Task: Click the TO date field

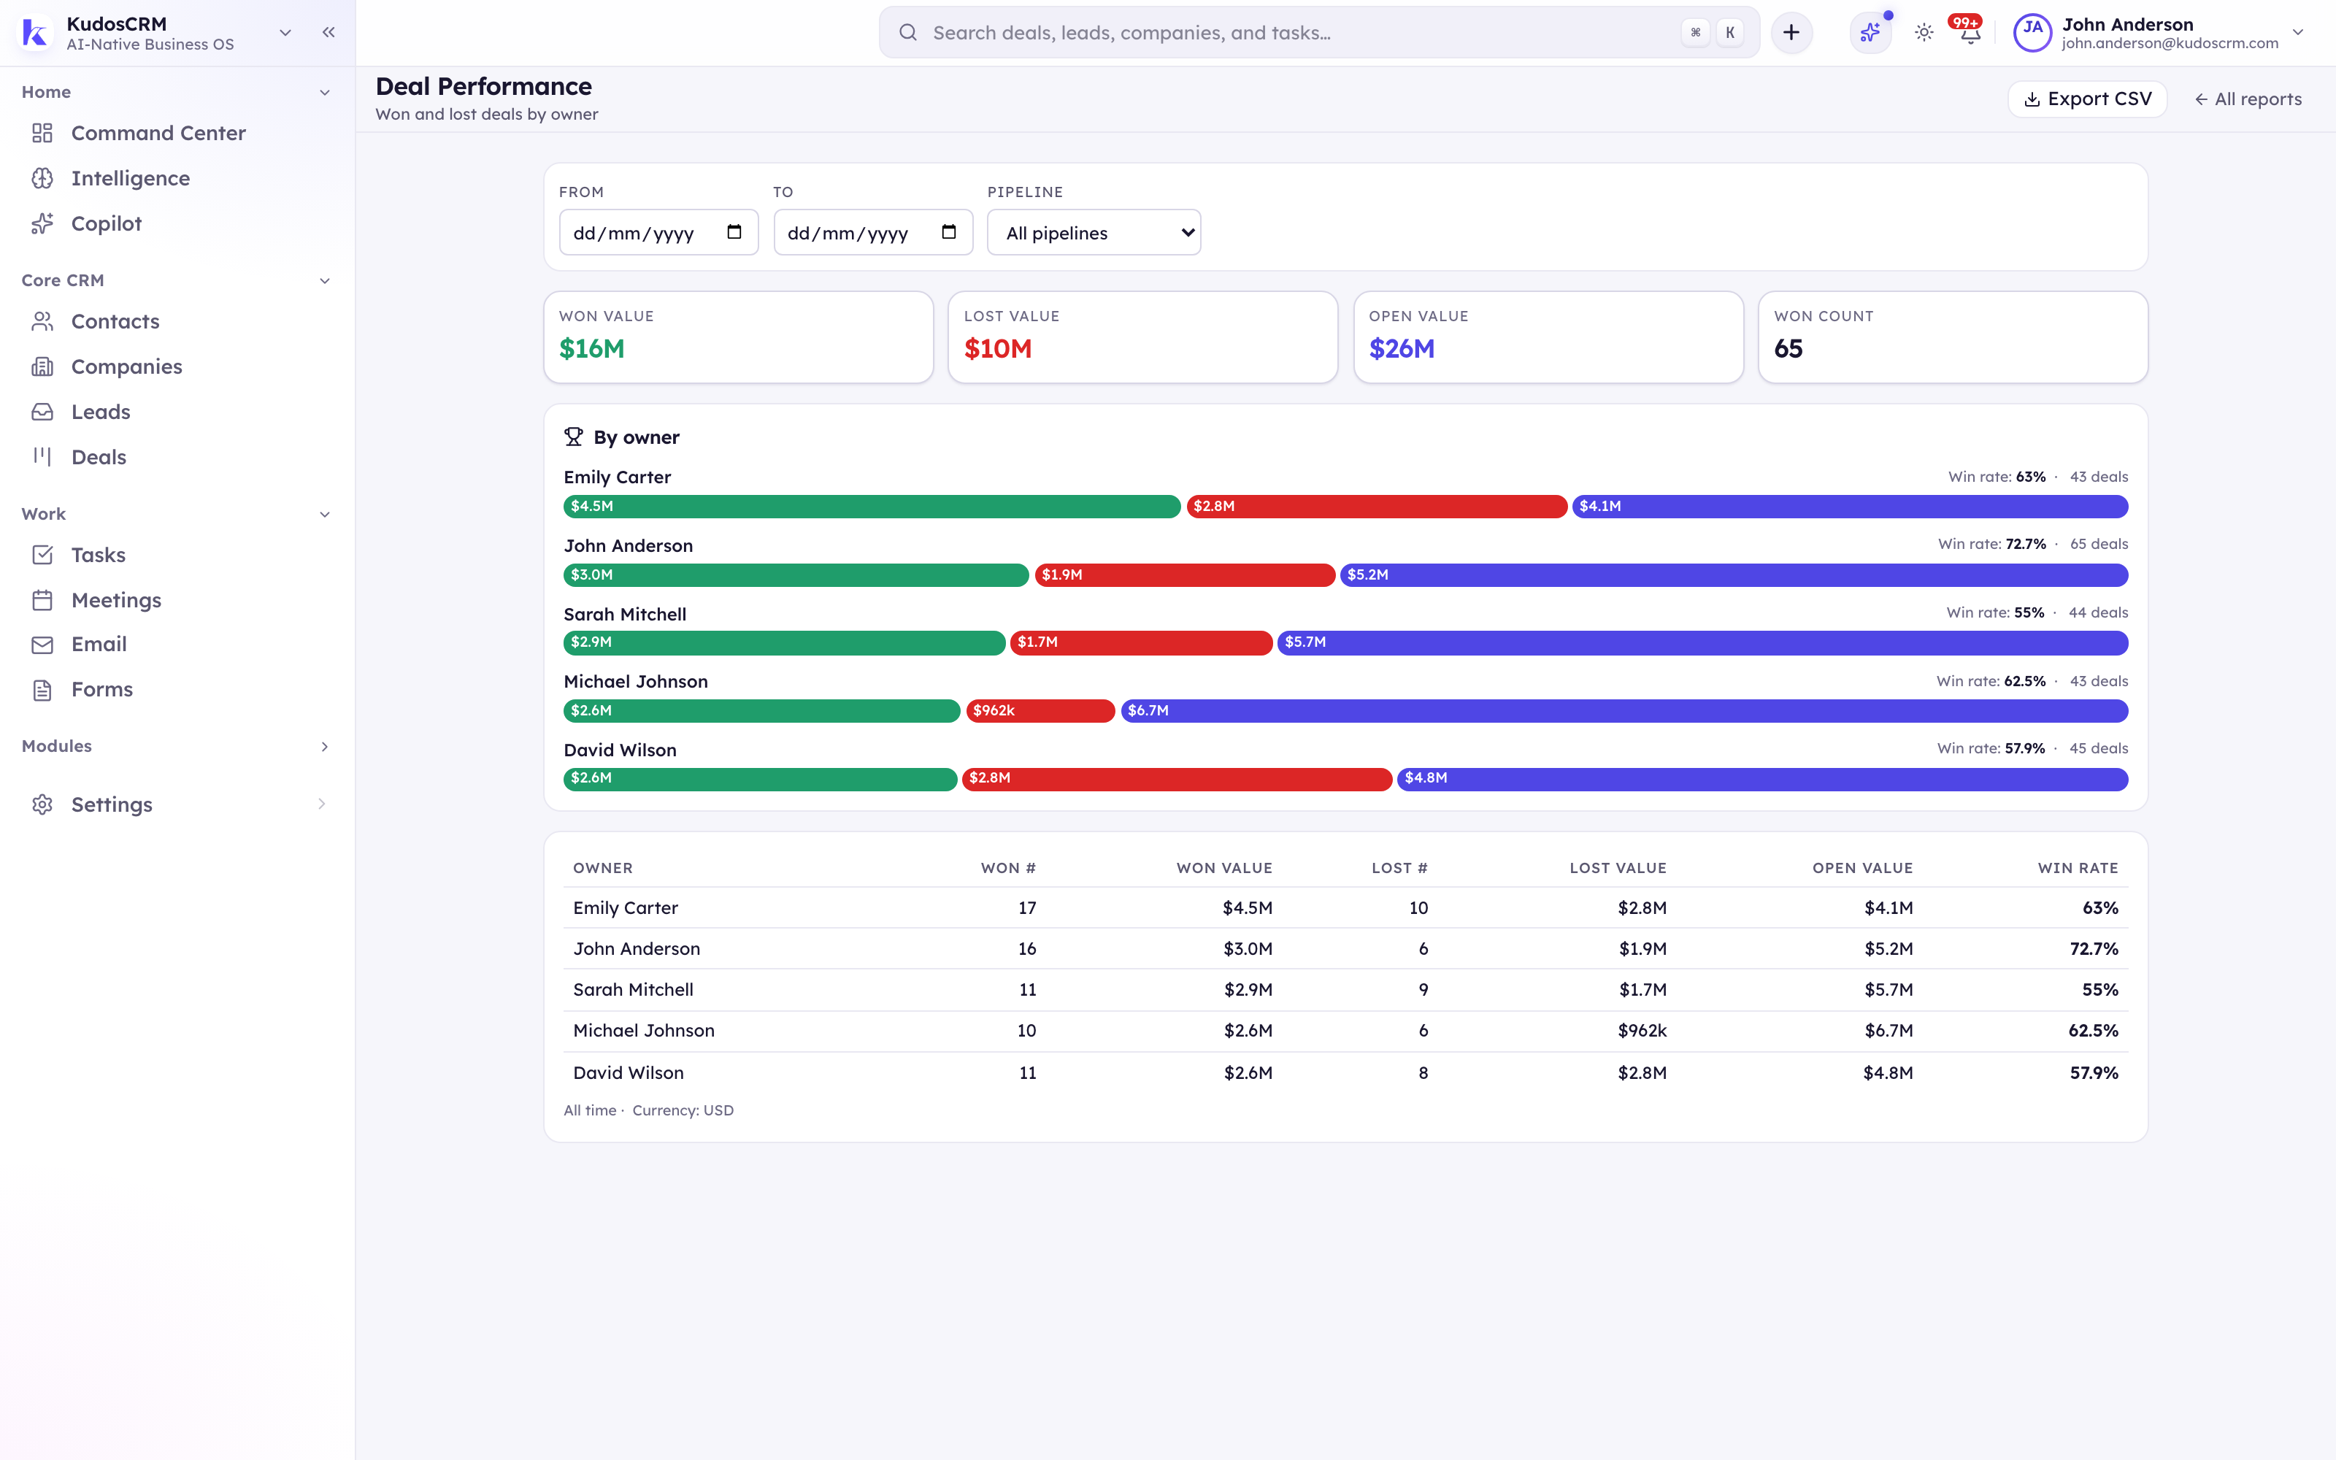Action: tap(872, 233)
